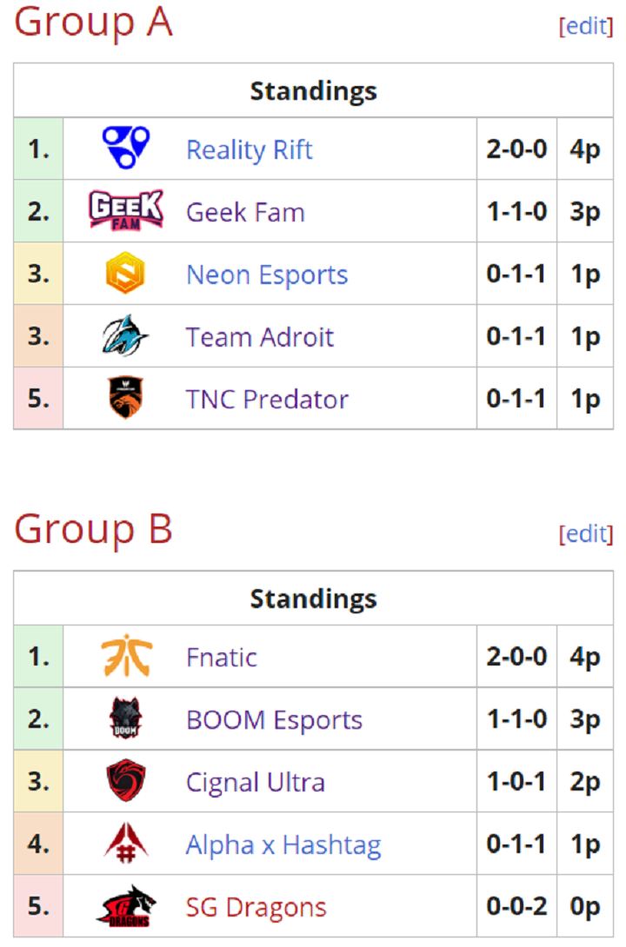Viewport: 626px width, 947px height.
Task: Follow the red SG Dragons link
Action: tap(256, 907)
